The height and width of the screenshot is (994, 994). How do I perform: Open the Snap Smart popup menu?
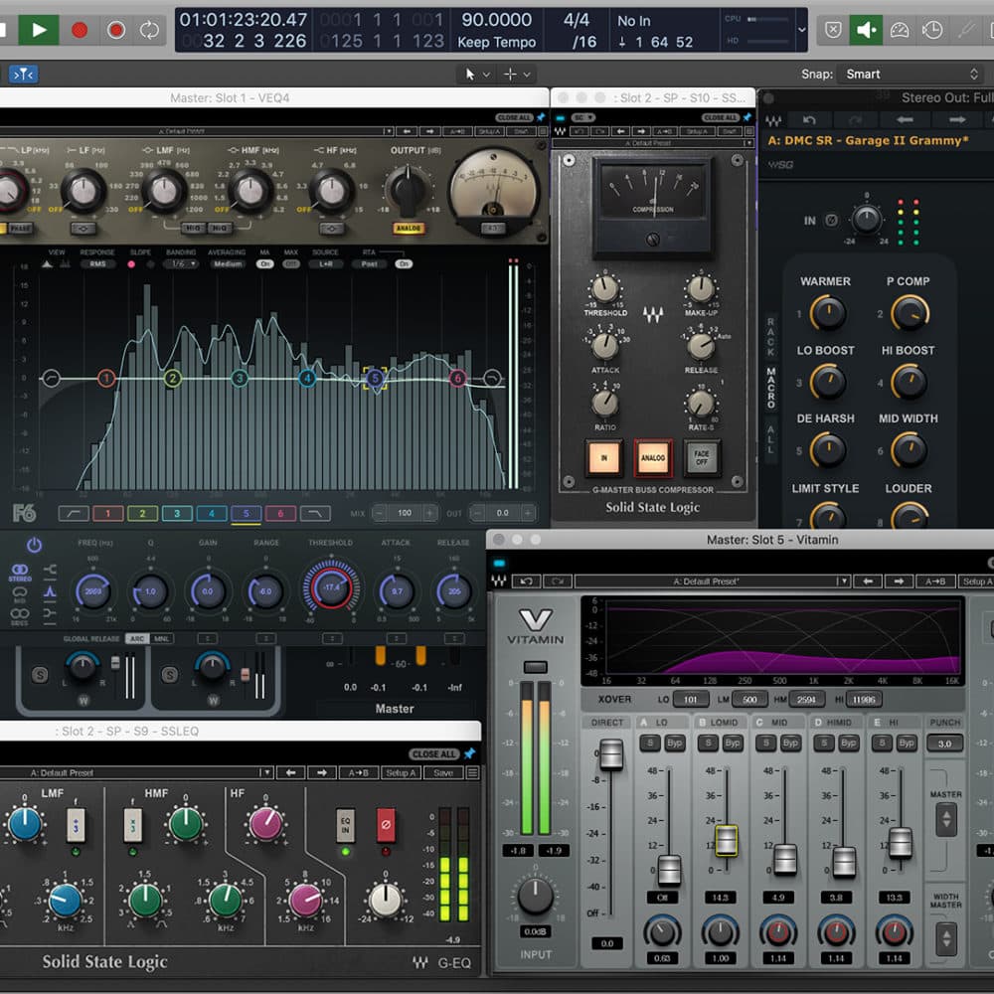[910, 75]
